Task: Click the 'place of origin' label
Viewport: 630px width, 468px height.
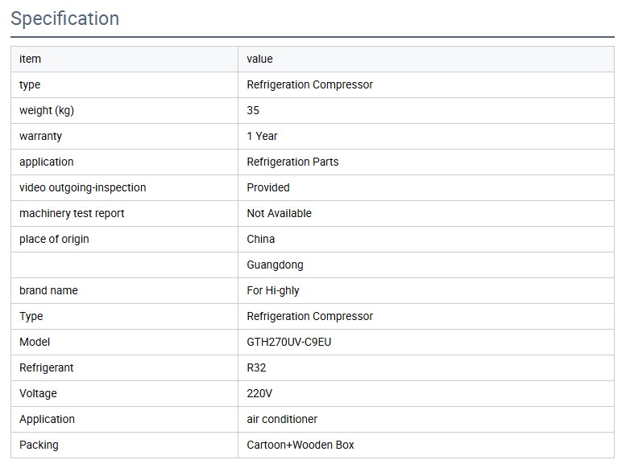Action: tap(54, 239)
